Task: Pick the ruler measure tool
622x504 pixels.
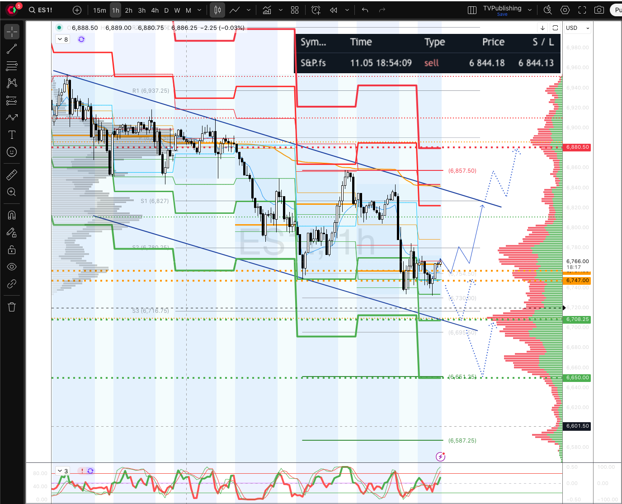Action: tap(12, 174)
